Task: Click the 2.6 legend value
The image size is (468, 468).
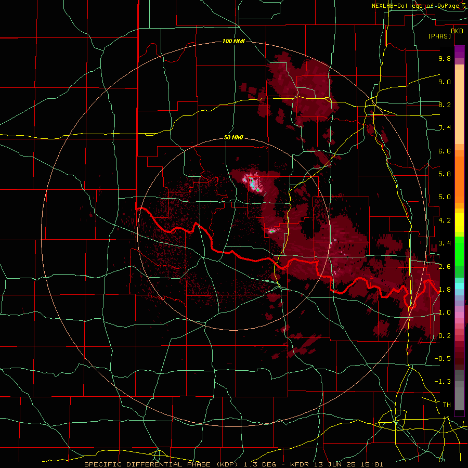Action: point(445,267)
